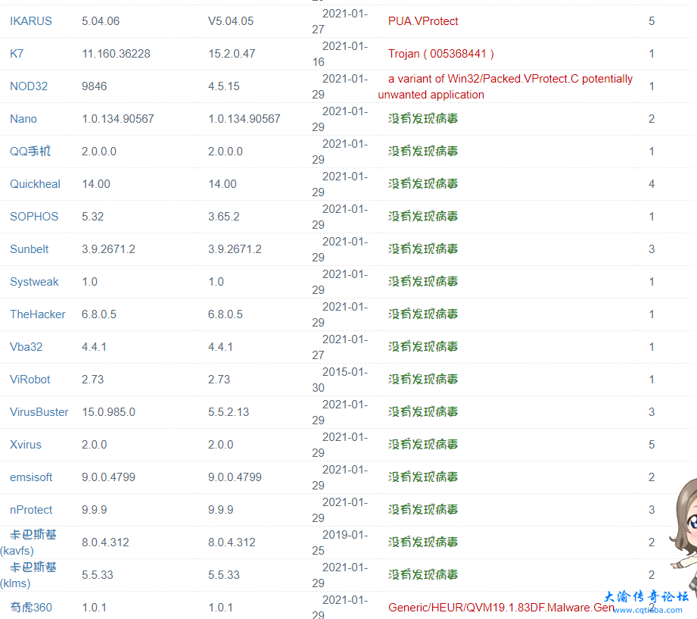This screenshot has width=697, height=619.
Task: Open the emsisoft engine link
Action: pos(31,477)
